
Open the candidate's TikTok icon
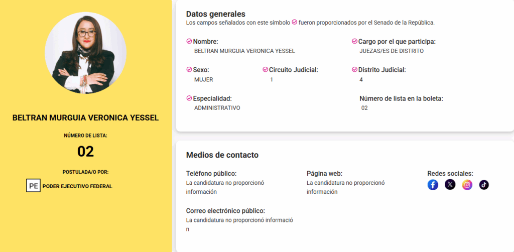pyautogui.click(x=484, y=185)
